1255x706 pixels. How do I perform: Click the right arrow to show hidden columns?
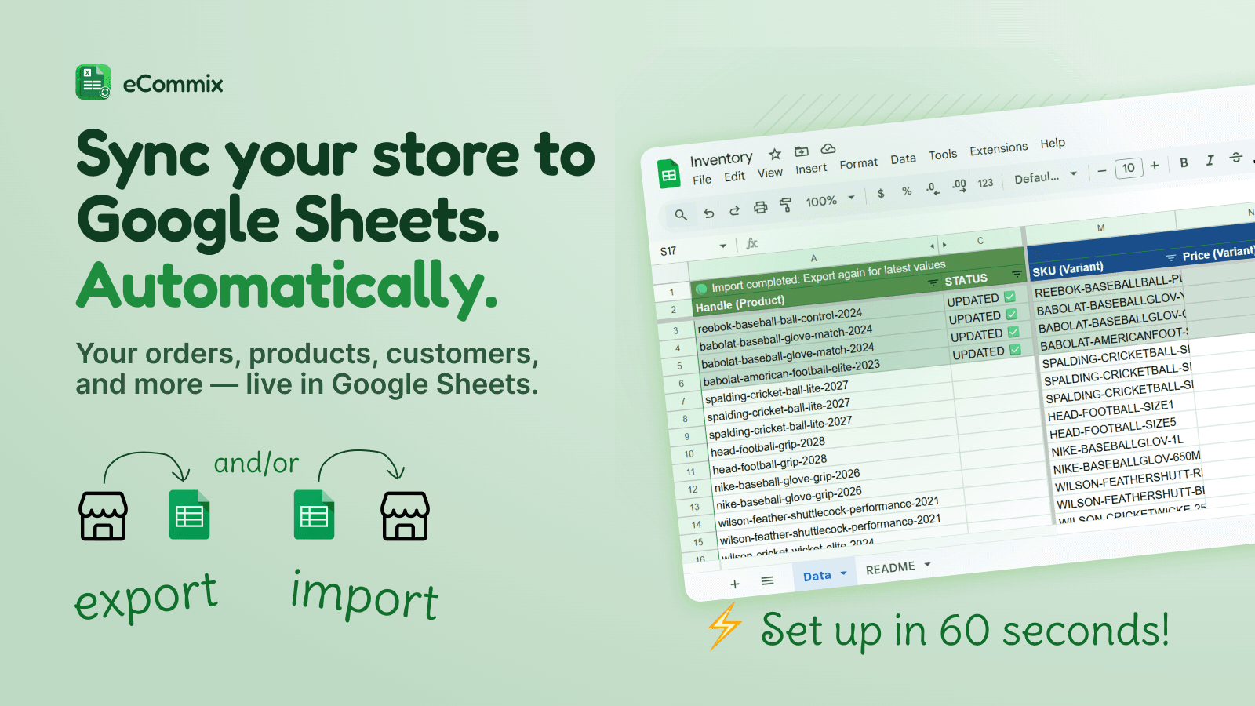click(x=944, y=245)
